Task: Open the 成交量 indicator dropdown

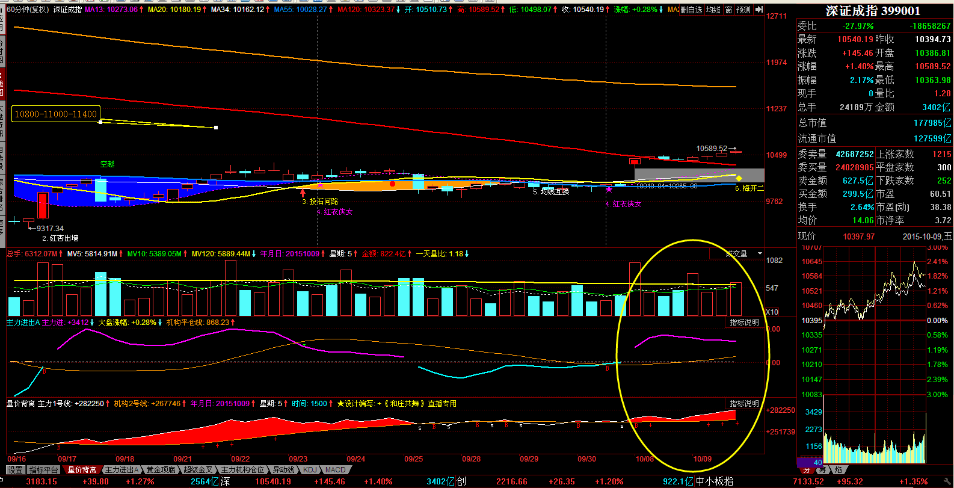Action: click(x=760, y=254)
